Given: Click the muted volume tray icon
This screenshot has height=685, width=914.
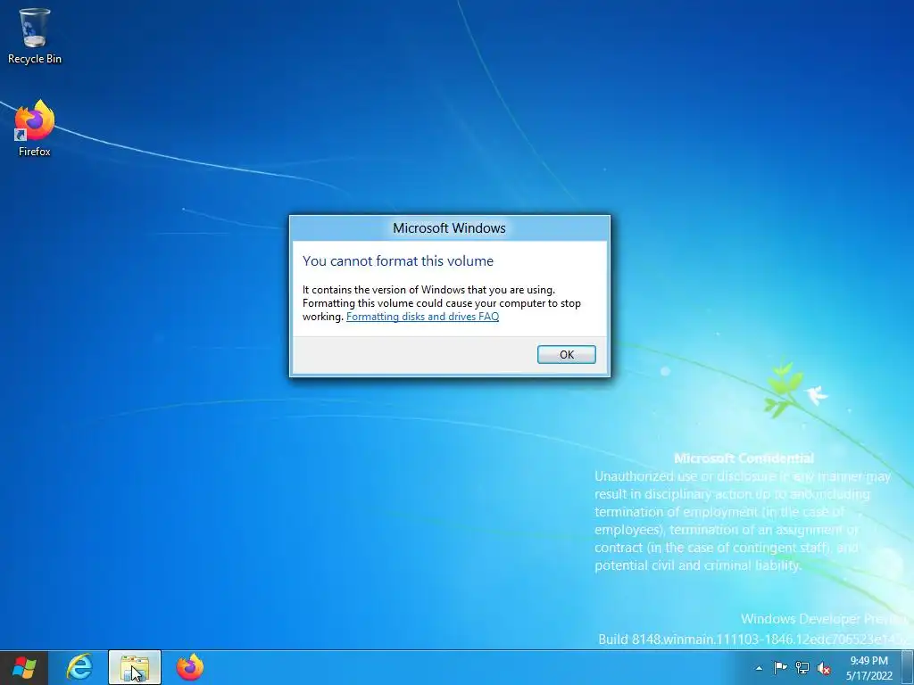Looking at the screenshot, I should pyautogui.click(x=824, y=668).
